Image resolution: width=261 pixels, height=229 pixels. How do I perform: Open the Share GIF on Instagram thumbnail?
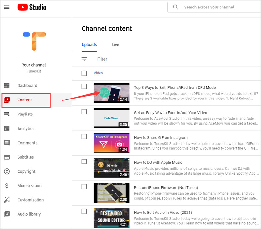click(111, 143)
